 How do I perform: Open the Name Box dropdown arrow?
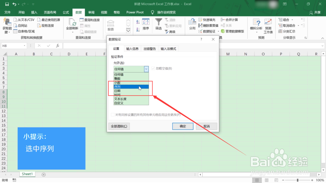pos(24,46)
